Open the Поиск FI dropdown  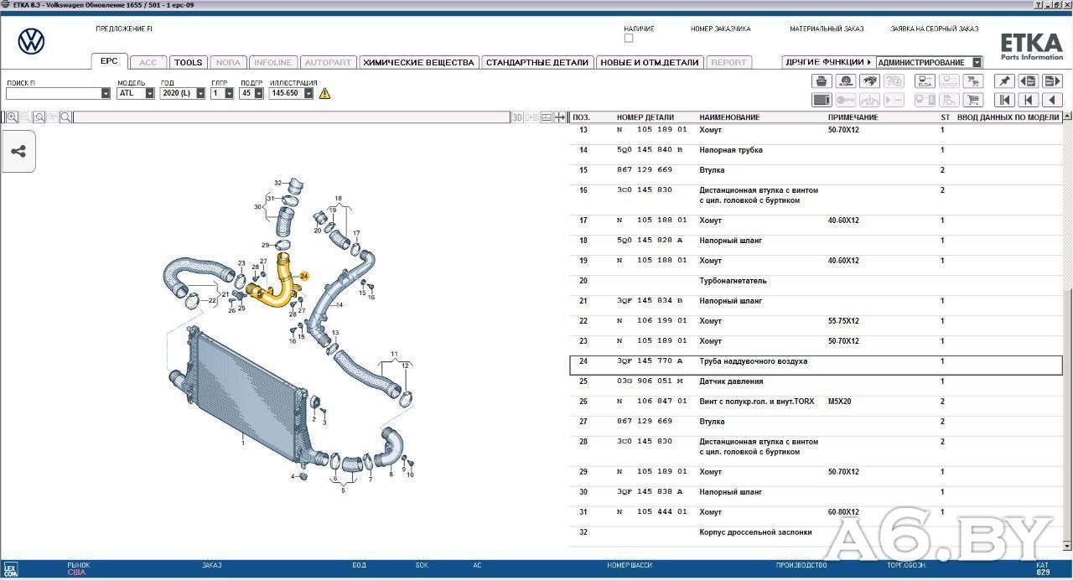coord(106,93)
